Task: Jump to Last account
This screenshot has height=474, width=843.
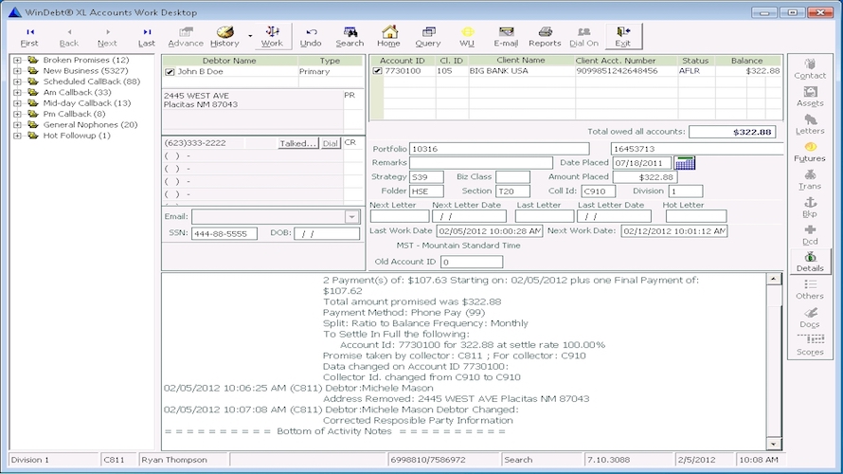Action: (146, 37)
